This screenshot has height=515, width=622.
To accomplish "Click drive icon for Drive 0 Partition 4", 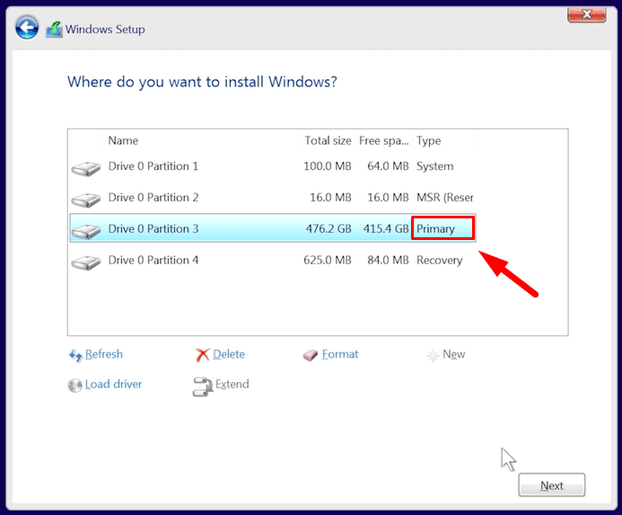I will pos(85,262).
